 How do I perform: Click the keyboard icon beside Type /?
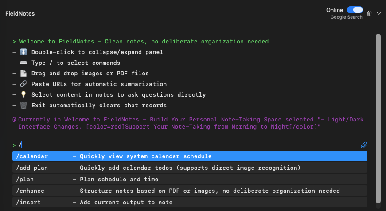click(x=23, y=63)
